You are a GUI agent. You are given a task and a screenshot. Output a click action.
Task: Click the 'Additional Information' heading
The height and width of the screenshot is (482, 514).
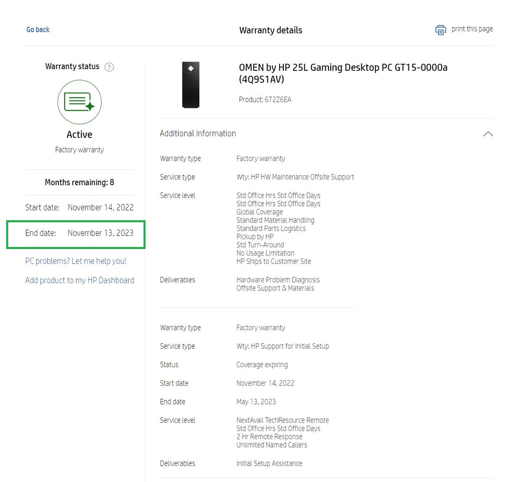pos(198,134)
